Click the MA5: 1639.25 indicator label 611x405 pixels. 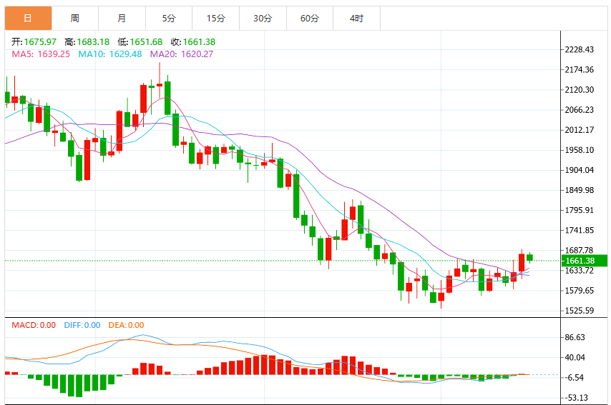(41, 54)
